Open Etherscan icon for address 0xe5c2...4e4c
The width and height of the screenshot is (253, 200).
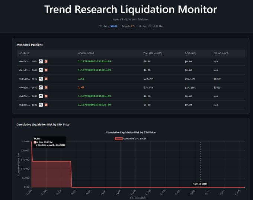click(x=41, y=61)
